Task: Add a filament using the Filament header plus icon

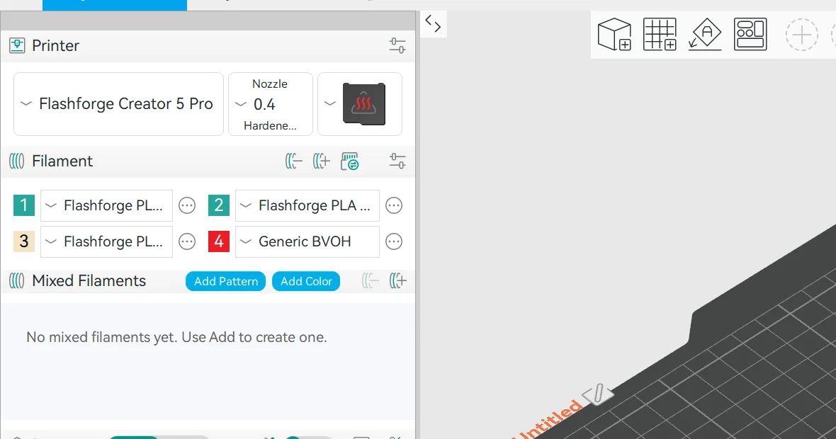Action: (x=322, y=161)
